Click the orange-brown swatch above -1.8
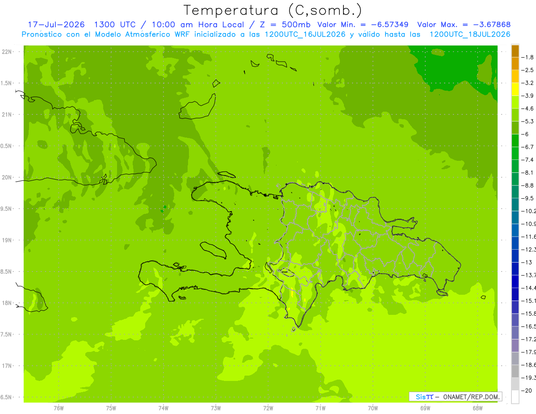This screenshot has width=536, height=414. pyautogui.click(x=515, y=51)
